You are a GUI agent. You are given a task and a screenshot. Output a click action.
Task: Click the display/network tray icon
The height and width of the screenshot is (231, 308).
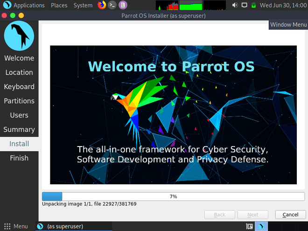244,5
